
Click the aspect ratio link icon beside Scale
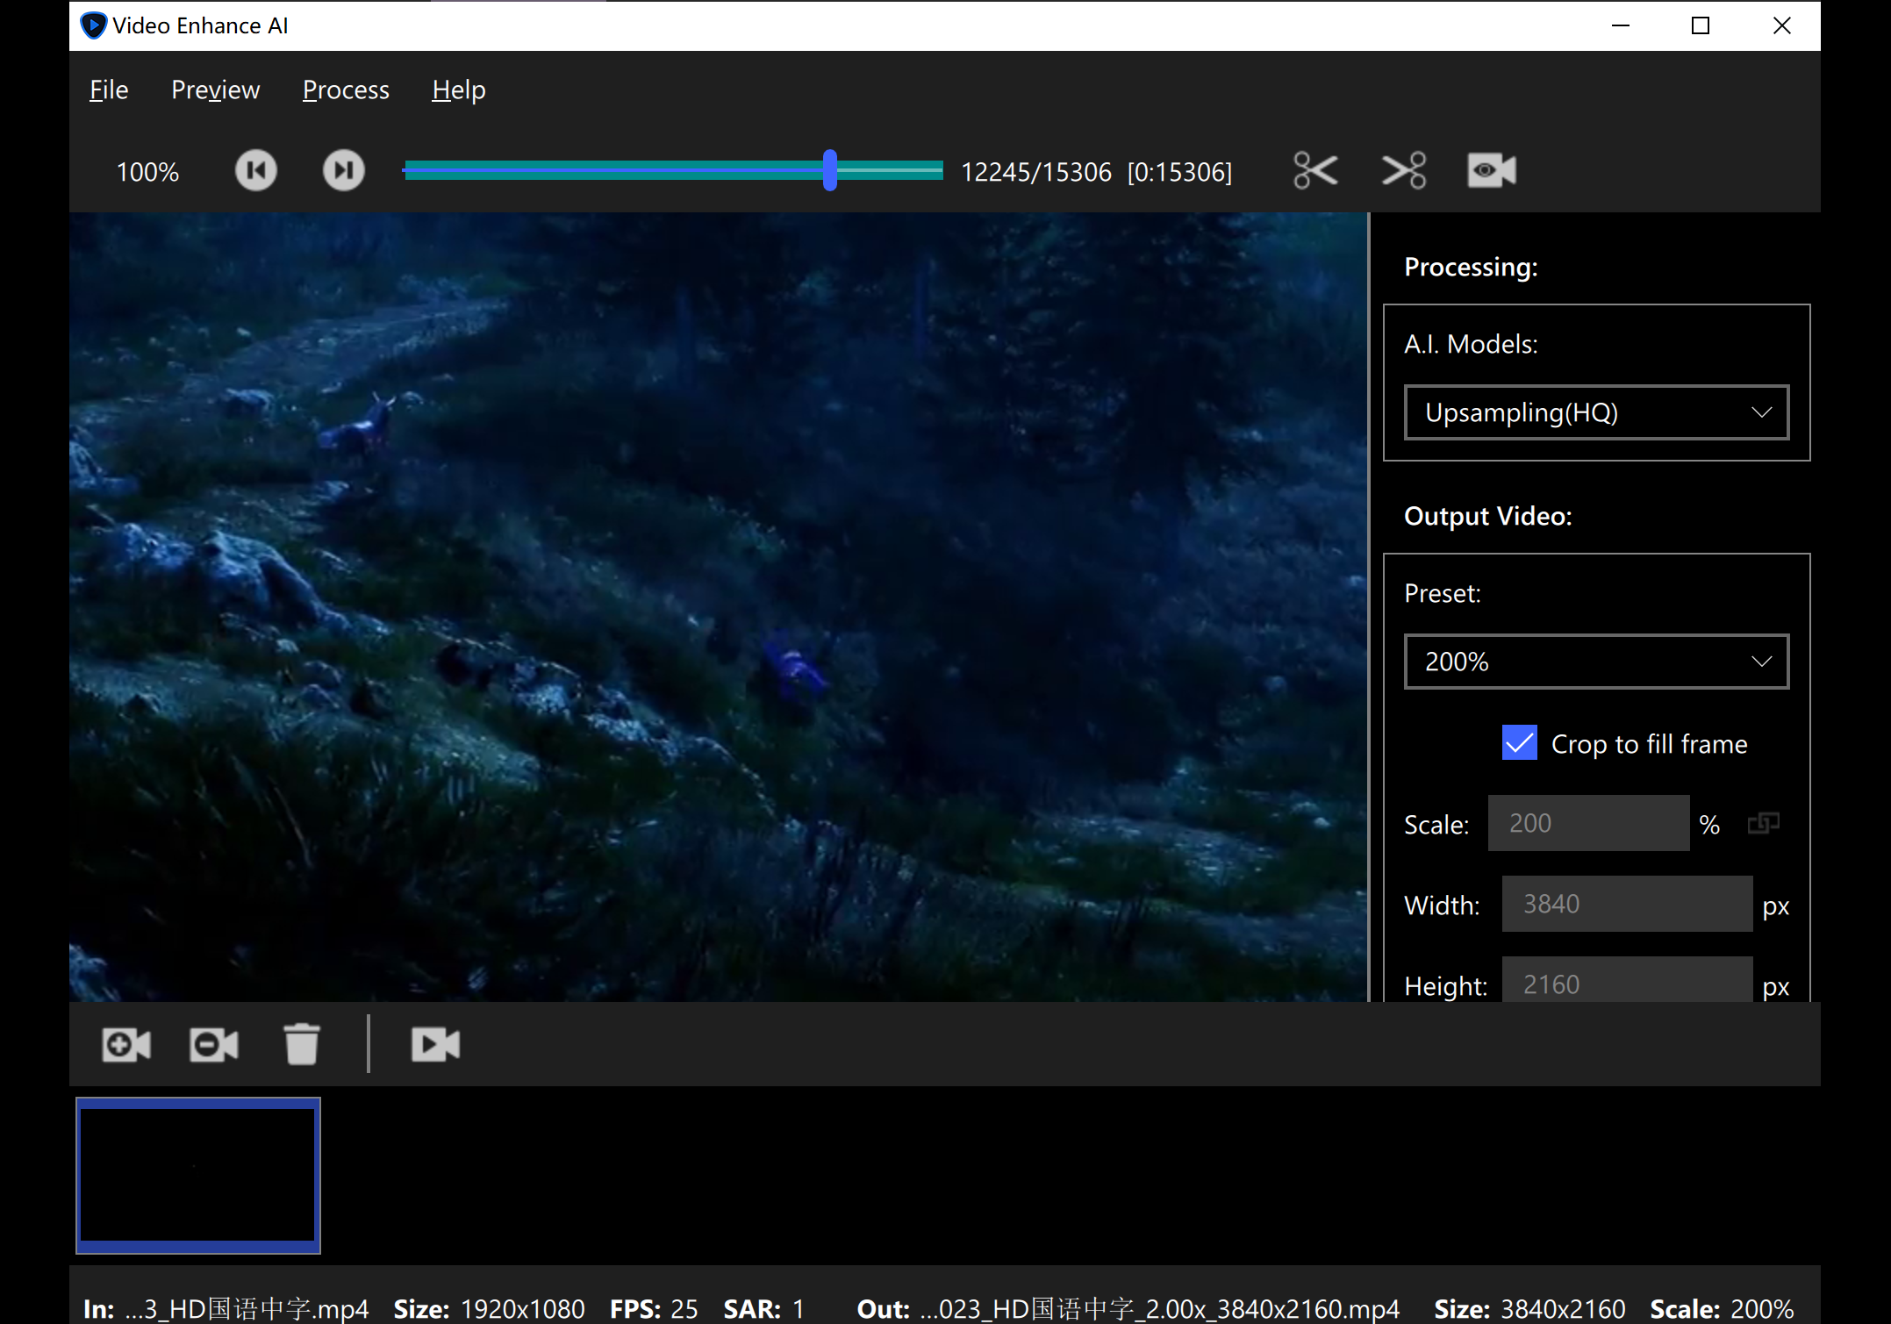[1764, 823]
